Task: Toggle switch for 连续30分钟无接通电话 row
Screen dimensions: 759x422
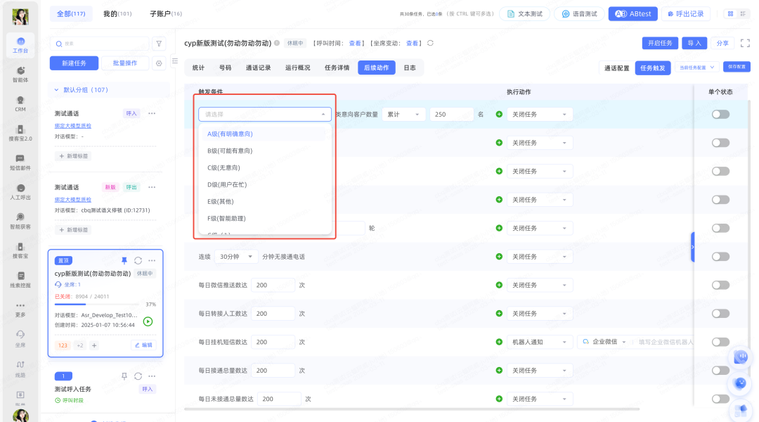Action: [x=720, y=257]
